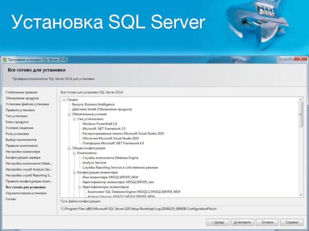Collapse the Обязательные условия node
309x231 pixels.
[x=69, y=114]
